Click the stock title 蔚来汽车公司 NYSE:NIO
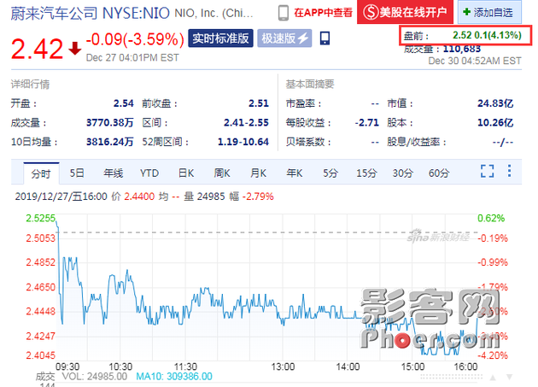 click(91, 13)
